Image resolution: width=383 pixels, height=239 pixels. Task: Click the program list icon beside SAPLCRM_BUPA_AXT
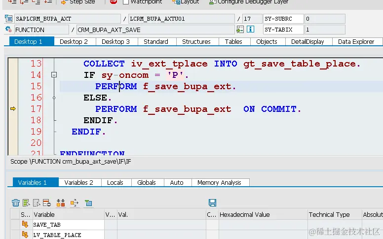coord(8,19)
